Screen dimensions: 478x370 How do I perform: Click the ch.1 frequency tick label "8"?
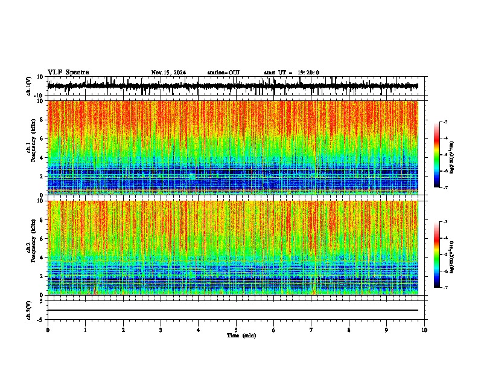(42, 120)
